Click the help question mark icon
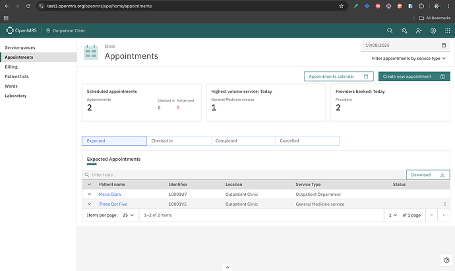Viewport: 455px width, 271px height. 446,260
